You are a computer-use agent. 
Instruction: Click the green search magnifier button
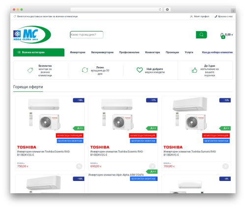point(201,34)
